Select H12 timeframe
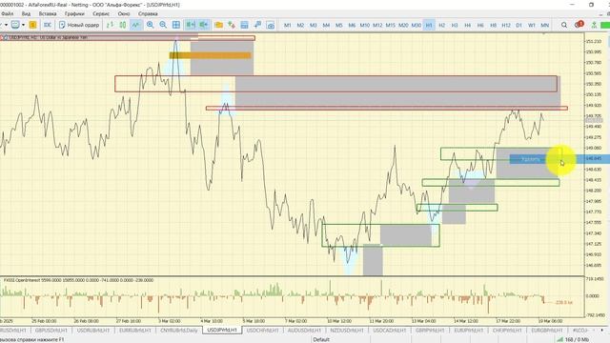This screenshot has width=610, height=343. (506, 25)
